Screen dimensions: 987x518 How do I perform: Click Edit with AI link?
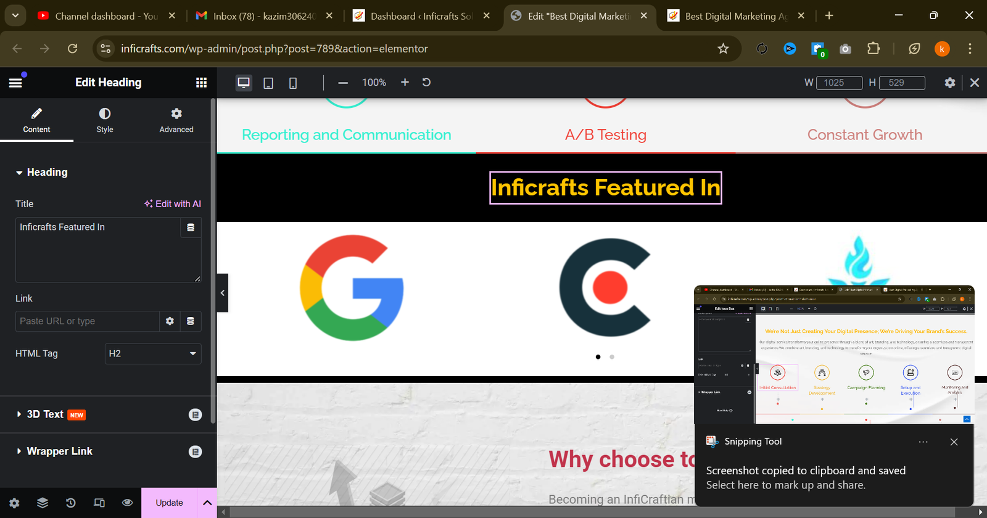tap(173, 204)
